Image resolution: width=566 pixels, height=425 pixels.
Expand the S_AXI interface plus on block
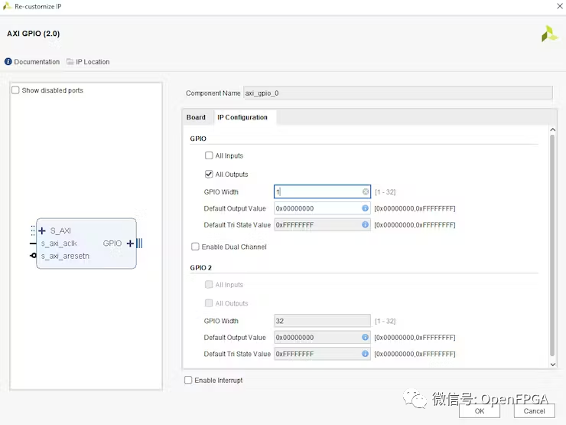coord(42,230)
